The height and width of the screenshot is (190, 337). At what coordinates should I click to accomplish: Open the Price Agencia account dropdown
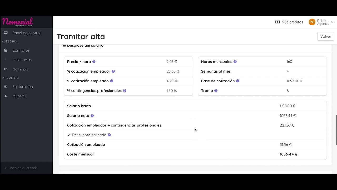pos(321,22)
